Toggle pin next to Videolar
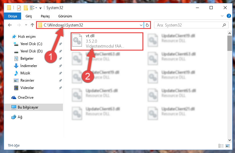The image size is (235, 153). (x=61, y=88)
